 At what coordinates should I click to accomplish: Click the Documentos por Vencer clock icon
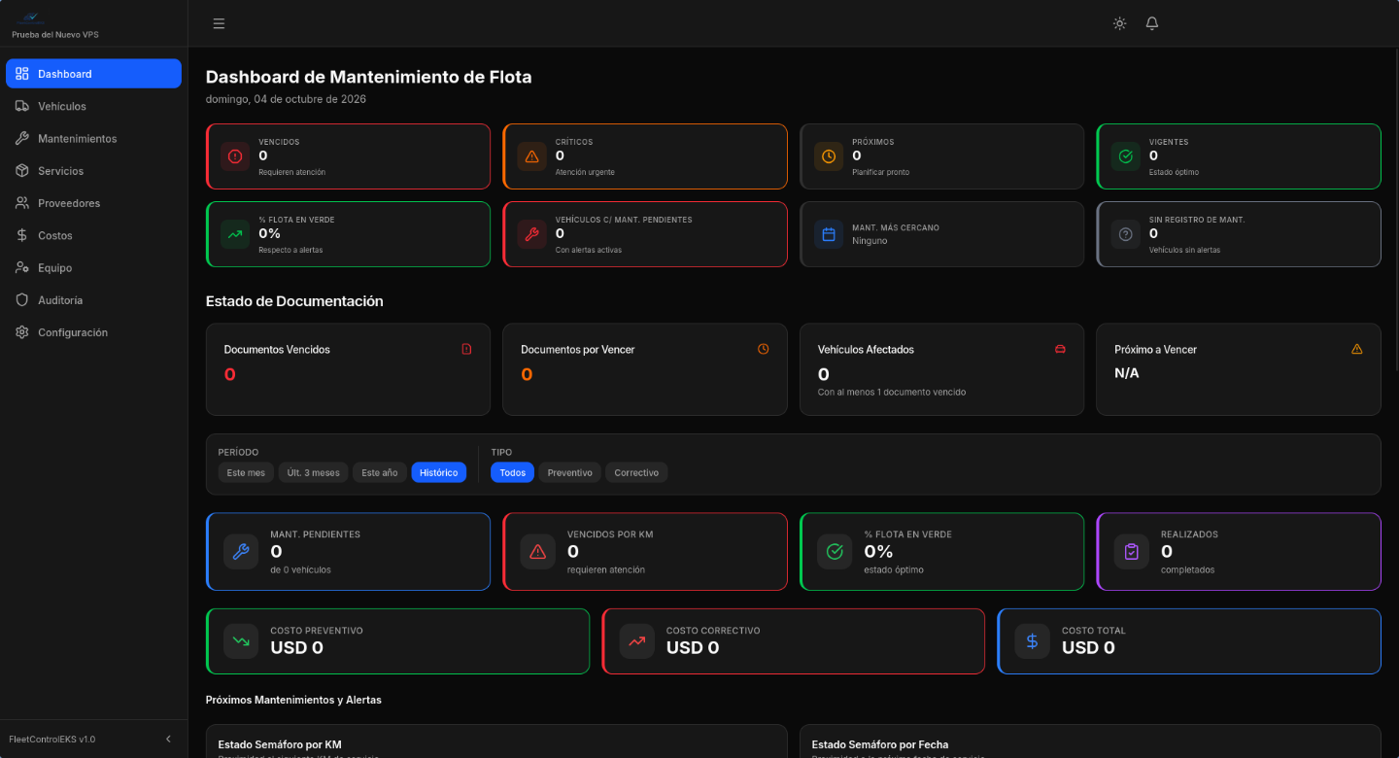pyautogui.click(x=764, y=349)
